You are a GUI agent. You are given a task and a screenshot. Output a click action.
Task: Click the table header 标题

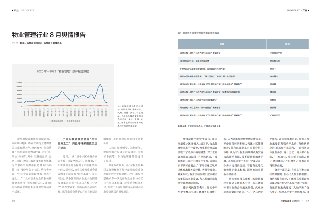pos(222,44)
